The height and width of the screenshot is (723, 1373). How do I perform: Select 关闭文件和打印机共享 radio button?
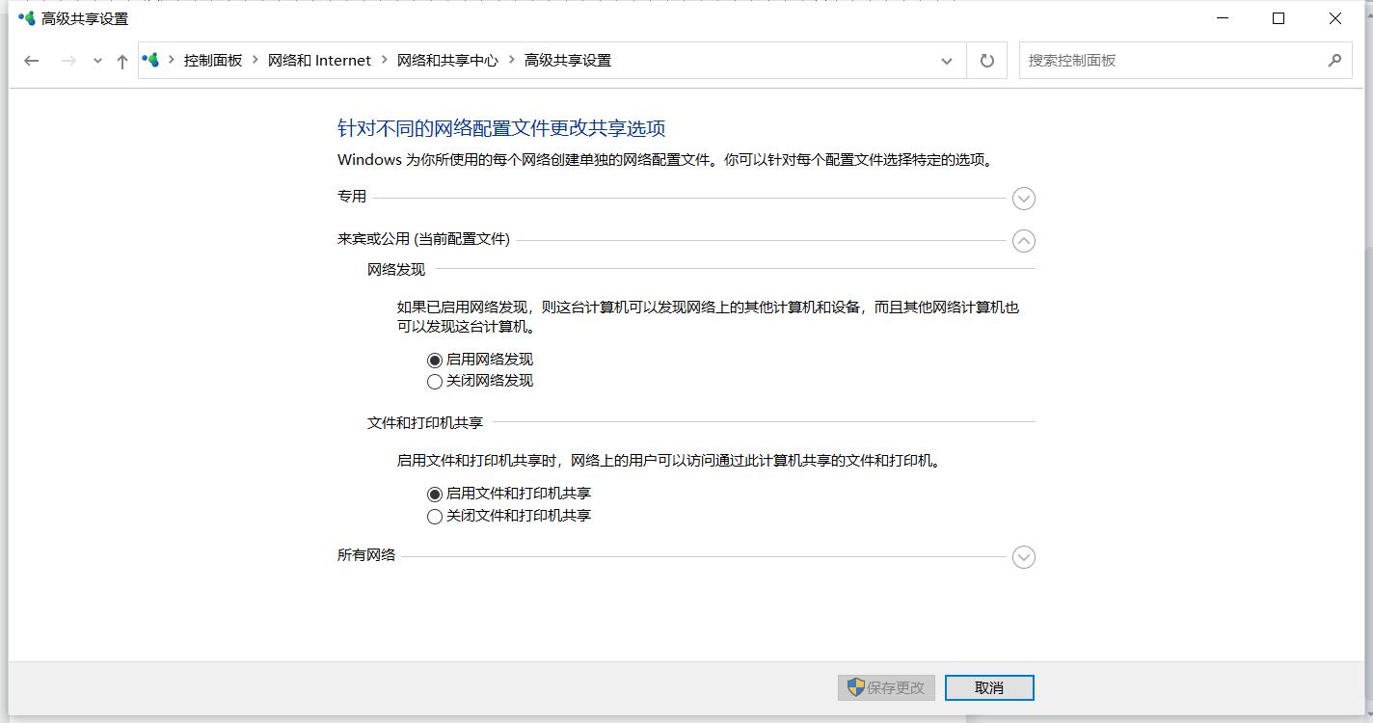click(434, 517)
